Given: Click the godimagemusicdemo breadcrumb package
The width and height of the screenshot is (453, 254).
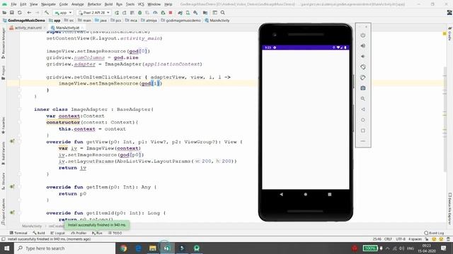Looking at the screenshot, I should pyautogui.click(x=180, y=20).
